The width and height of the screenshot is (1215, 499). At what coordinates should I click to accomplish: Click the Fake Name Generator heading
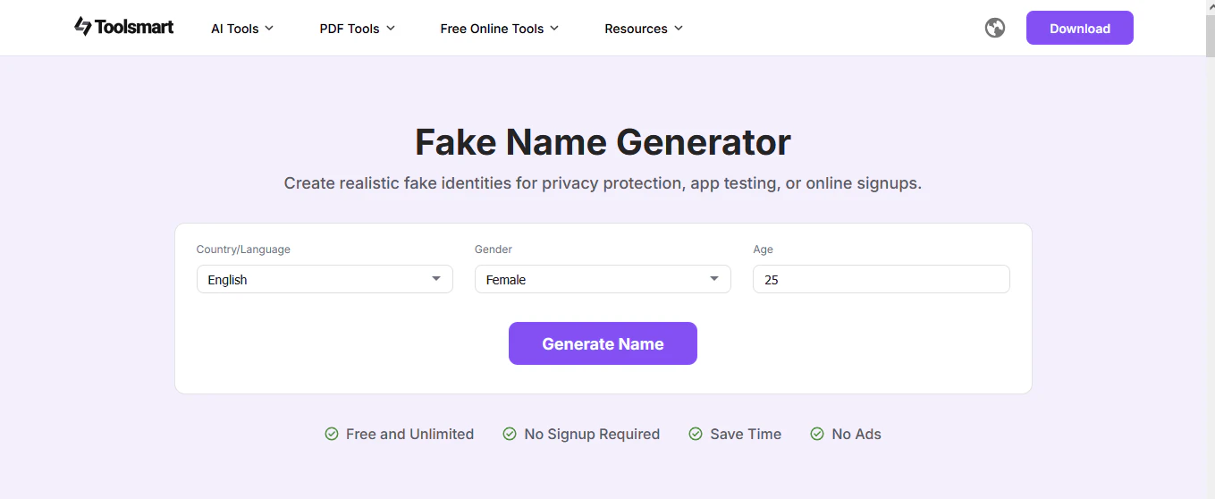point(603,142)
